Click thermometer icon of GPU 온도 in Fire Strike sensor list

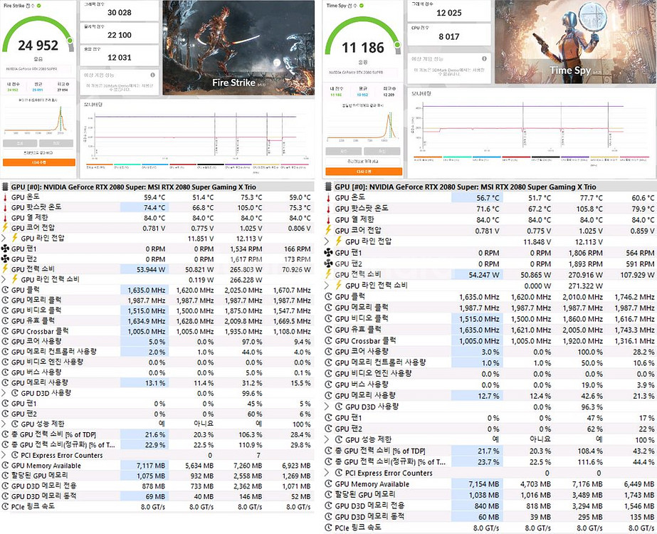[5, 197]
